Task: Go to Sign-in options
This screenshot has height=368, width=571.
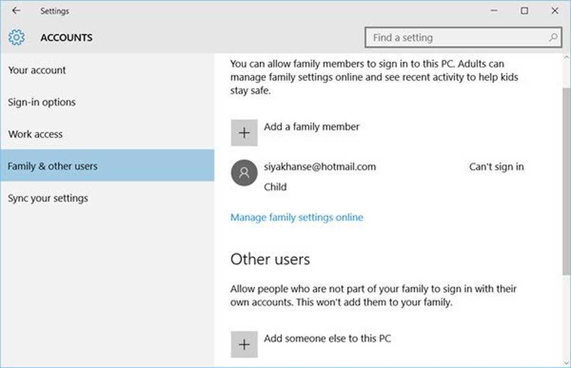Action: pos(42,102)
